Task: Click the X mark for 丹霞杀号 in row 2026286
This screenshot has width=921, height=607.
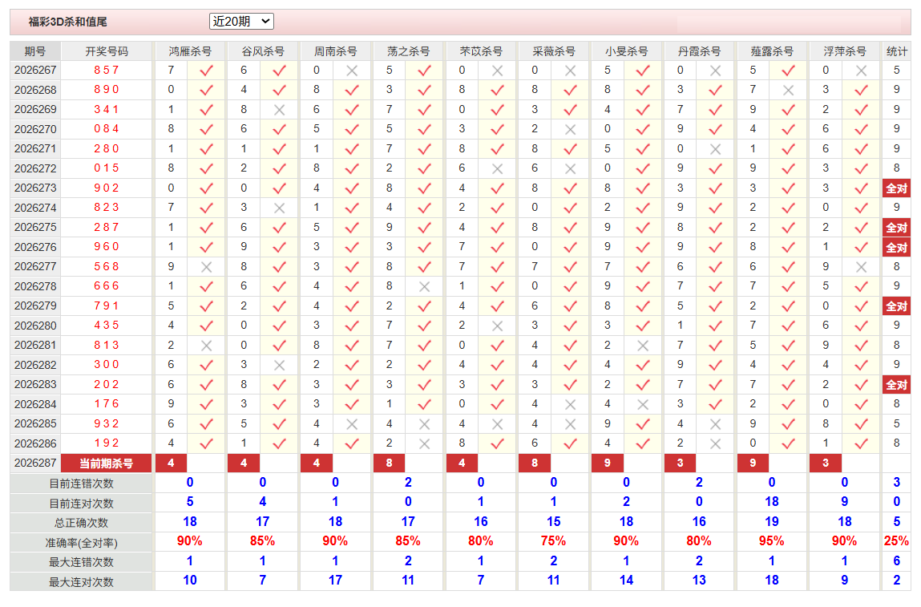Action: coord(716,443)
